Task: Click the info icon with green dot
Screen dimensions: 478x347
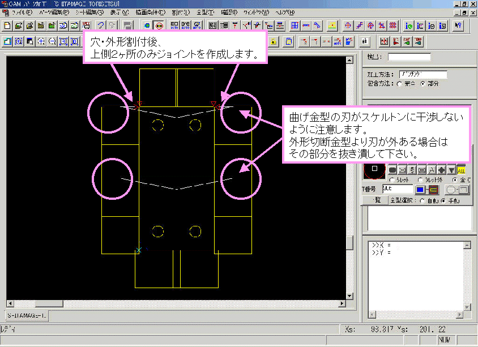Action: click(409, 25)
